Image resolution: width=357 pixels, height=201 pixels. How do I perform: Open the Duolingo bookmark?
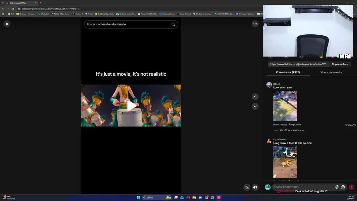click(x=26, y=14)
